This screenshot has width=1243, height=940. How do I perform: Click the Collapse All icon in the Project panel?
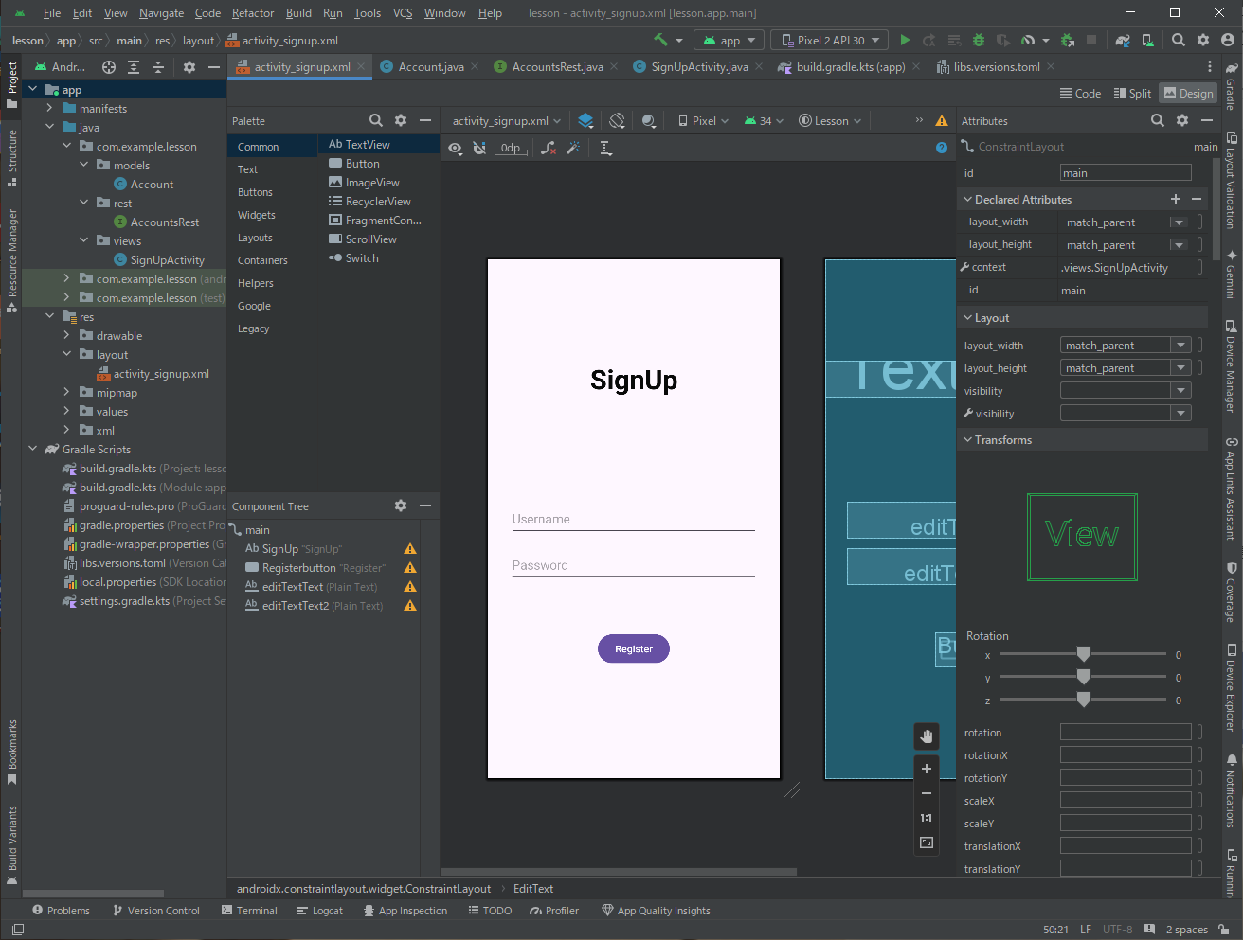158,67
